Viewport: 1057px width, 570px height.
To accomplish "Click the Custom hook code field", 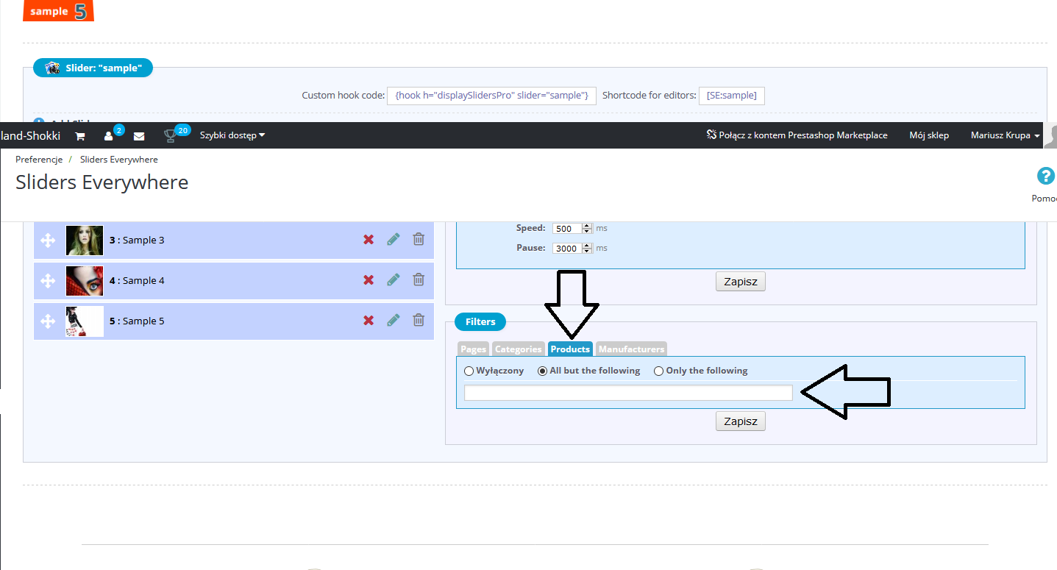I will (x=491, y=96).
